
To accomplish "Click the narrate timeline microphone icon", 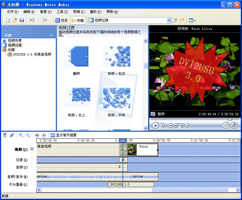I will (12, 135).
